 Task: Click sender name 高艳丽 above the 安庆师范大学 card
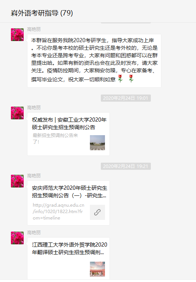pos(34,176)
